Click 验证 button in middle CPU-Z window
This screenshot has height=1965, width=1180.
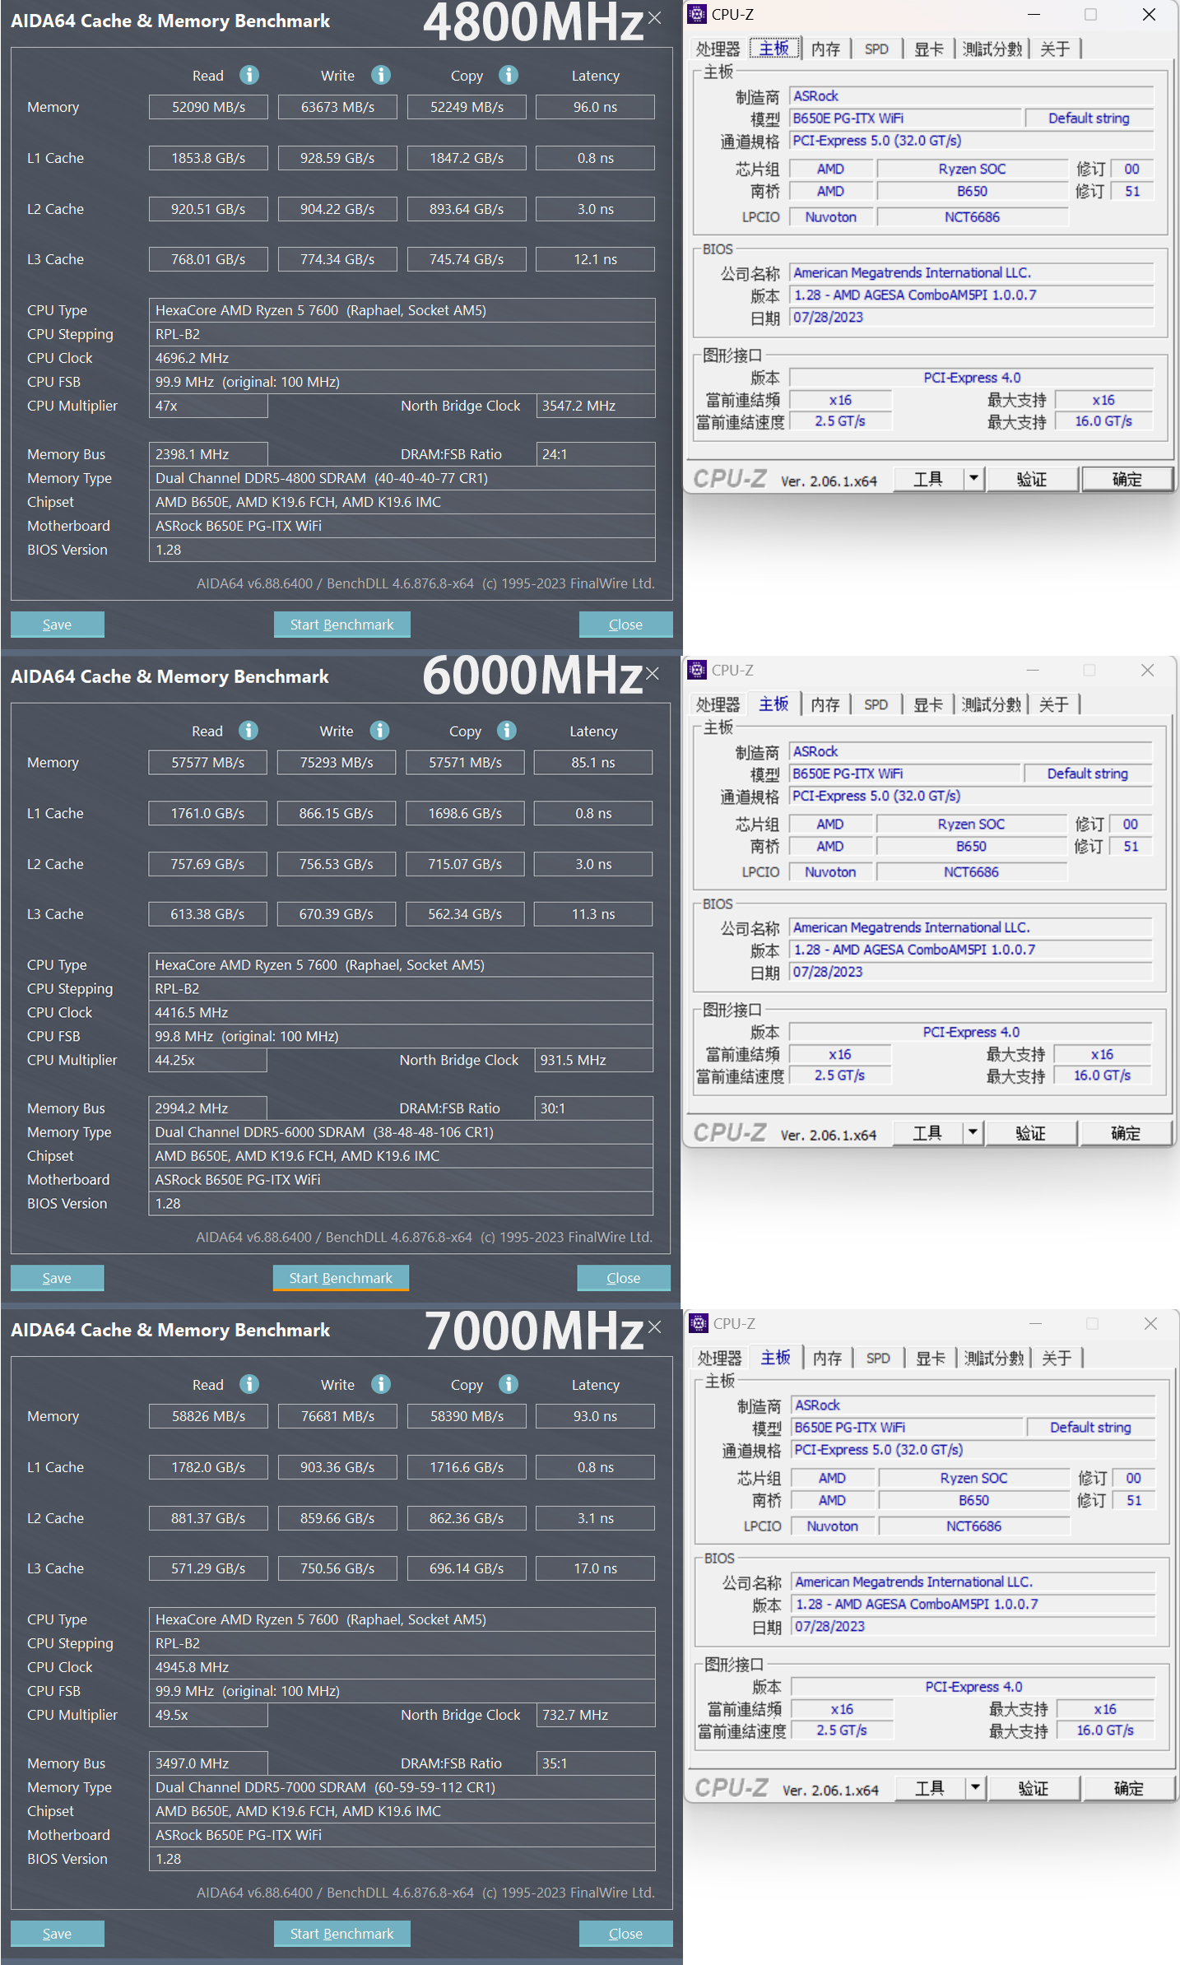[1030, 1133]
